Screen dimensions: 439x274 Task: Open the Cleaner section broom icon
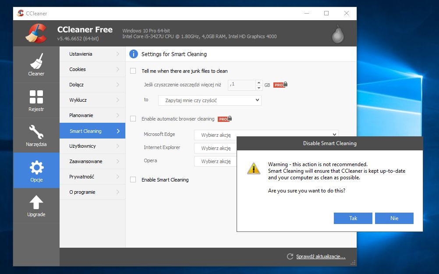[x=36, y=61]
